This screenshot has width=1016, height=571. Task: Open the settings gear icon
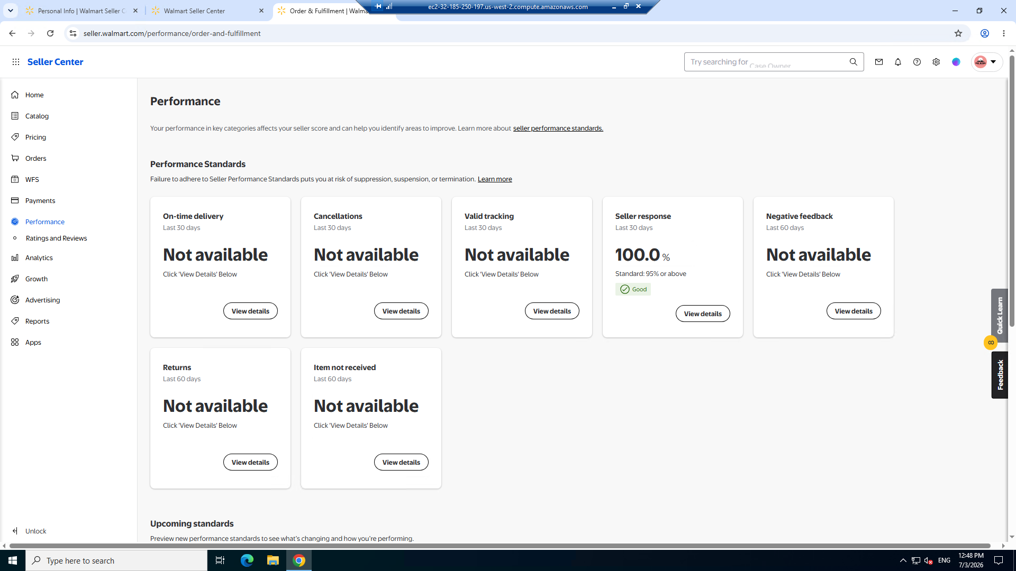coord(936,62)
